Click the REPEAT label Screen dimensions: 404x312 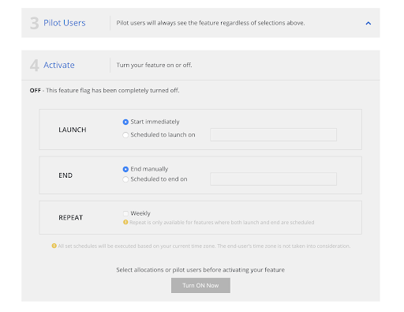[71, 217]
